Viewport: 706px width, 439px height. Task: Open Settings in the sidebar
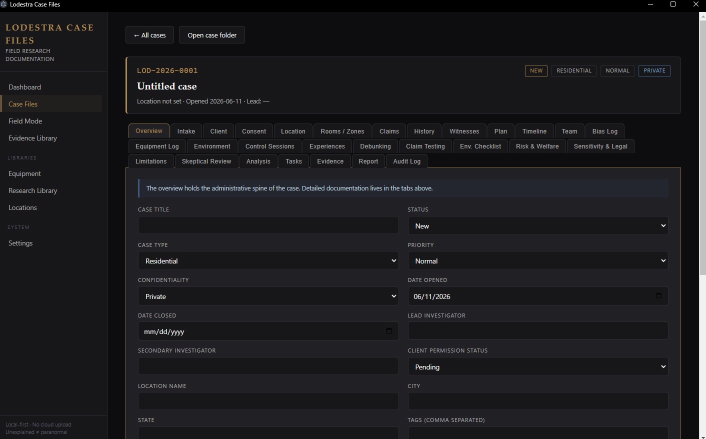(x=51, y=243)
